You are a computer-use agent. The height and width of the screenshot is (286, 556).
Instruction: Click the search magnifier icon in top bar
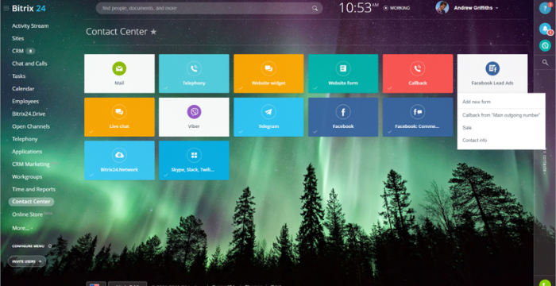coord(315,8)
